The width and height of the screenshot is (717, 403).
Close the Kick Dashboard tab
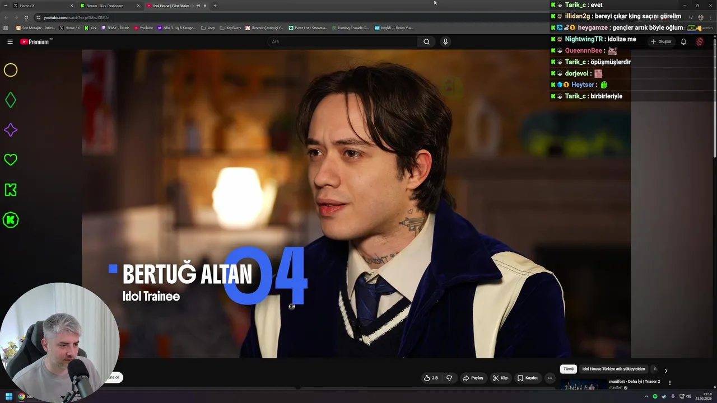138,6
